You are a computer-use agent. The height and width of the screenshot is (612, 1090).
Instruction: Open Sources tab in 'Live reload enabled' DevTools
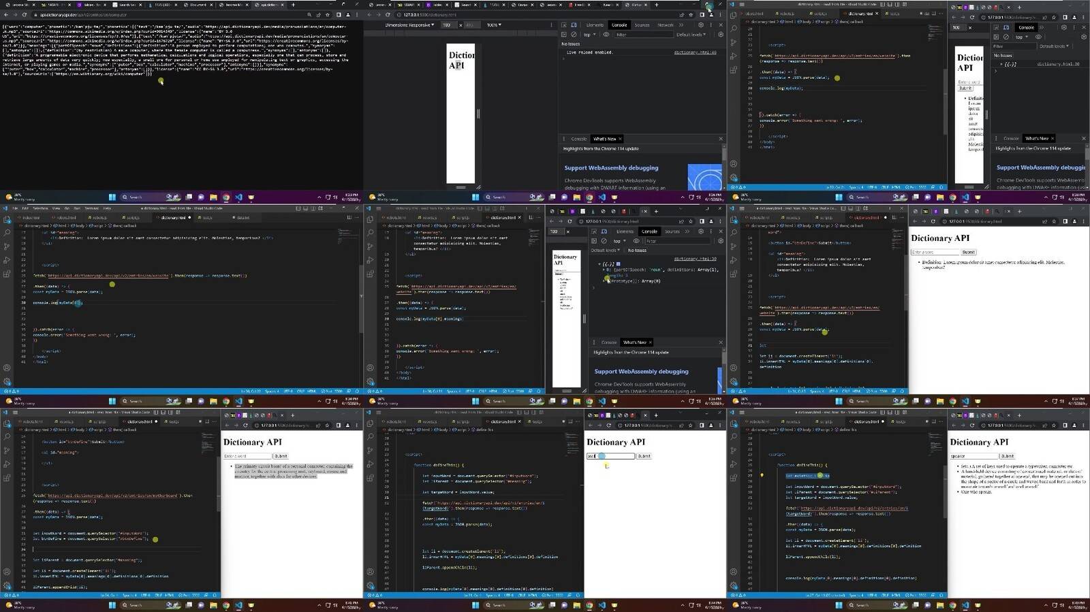click(642, 25)
